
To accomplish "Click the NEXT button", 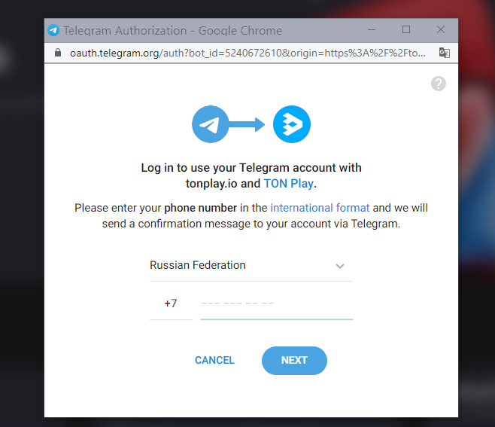I will click(294, 361).
